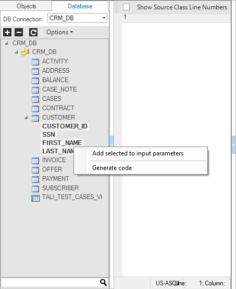Viewport: 236px width, 289px height.
Task: Select the INVOICE table
Action: click(x=54, y=160)
